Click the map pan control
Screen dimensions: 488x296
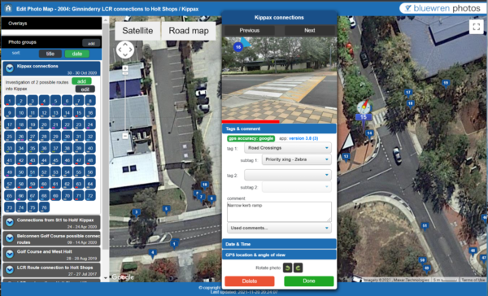coord(125,50)
